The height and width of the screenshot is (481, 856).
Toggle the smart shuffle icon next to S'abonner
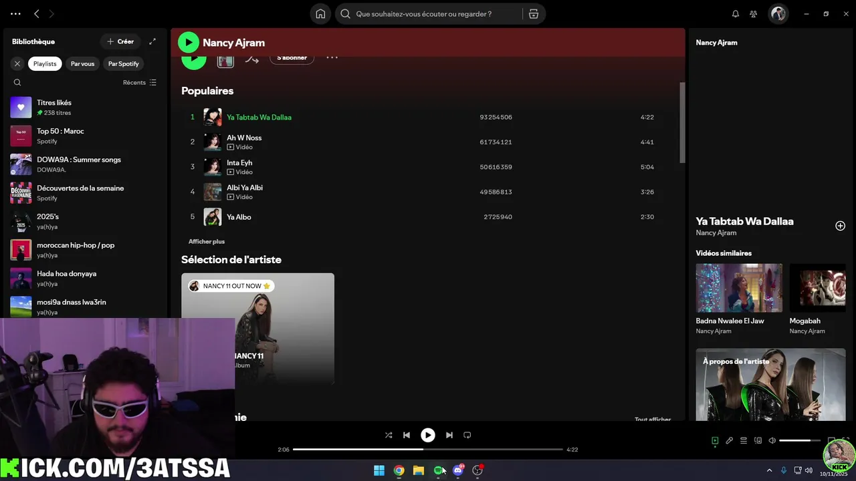[x=251, y=61]
